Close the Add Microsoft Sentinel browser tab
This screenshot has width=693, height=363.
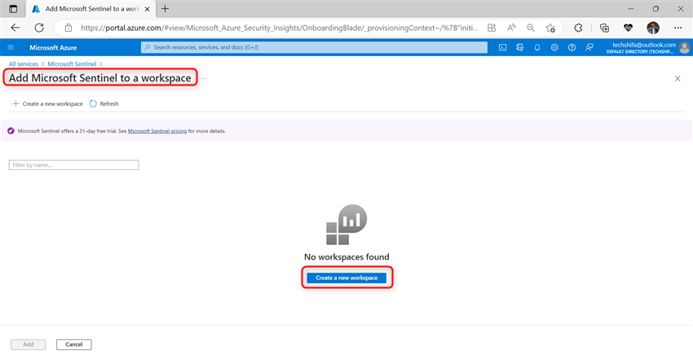coord(148,9)
